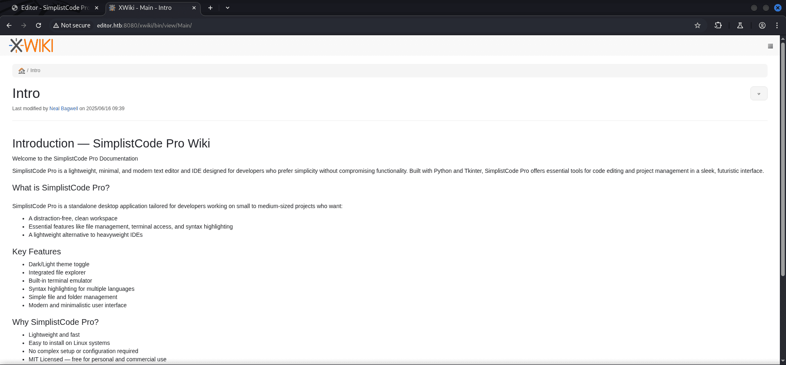The height and width of the screenshot is (365, 786).
Task: Open Neal Bagwell's profile link
Action: pyautogui.click(x=63, y=109)
